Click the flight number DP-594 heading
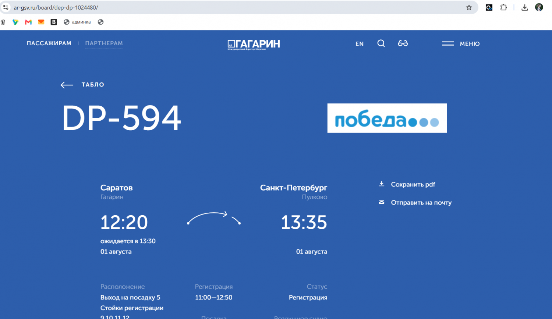The width and height of the screenshot is (552, 319). click(122, 118)
